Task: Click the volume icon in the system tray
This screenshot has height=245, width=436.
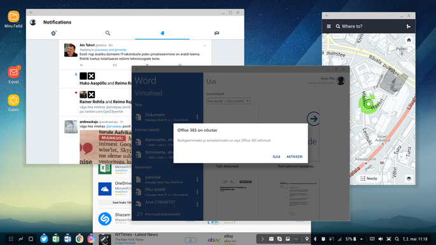Action: (x=381, y=239)
